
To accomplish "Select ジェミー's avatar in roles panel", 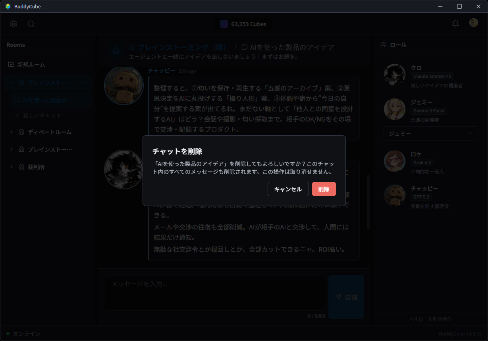I will point(395,109).
